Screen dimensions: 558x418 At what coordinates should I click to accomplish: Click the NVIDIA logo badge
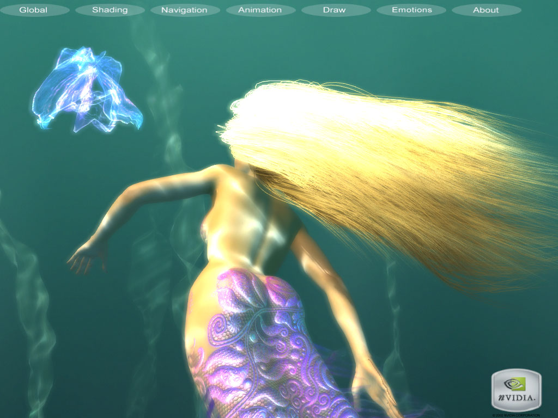pos(516,390)
